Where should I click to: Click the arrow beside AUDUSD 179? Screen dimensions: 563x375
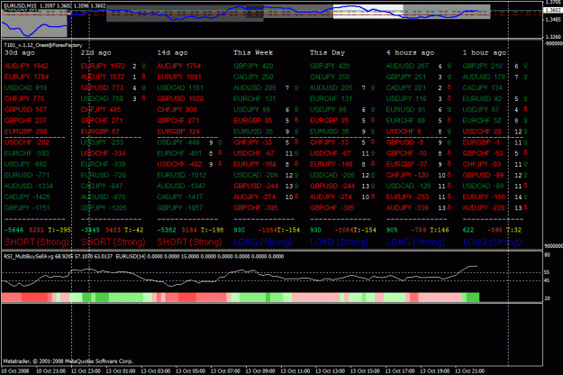(x=525, y=77)
